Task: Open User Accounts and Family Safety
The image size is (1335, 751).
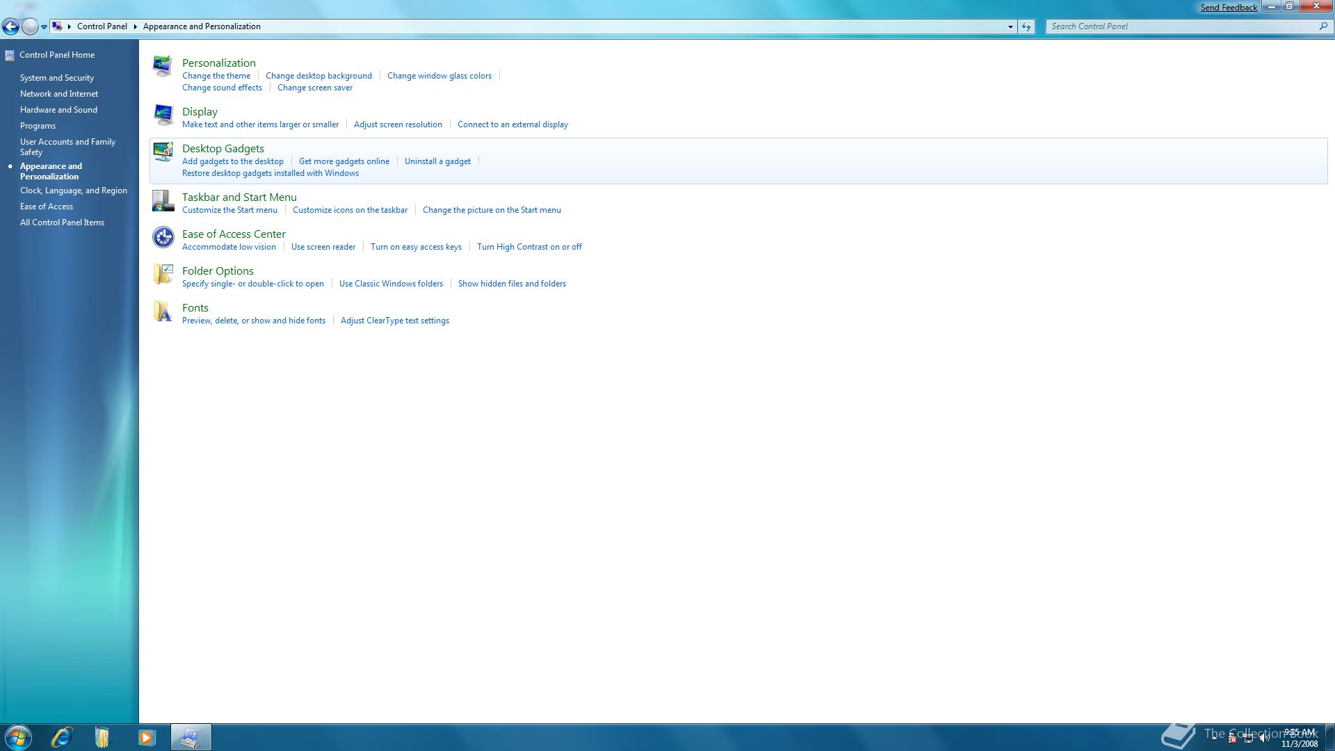Action: pyautogui.click(x=67, y=147)
